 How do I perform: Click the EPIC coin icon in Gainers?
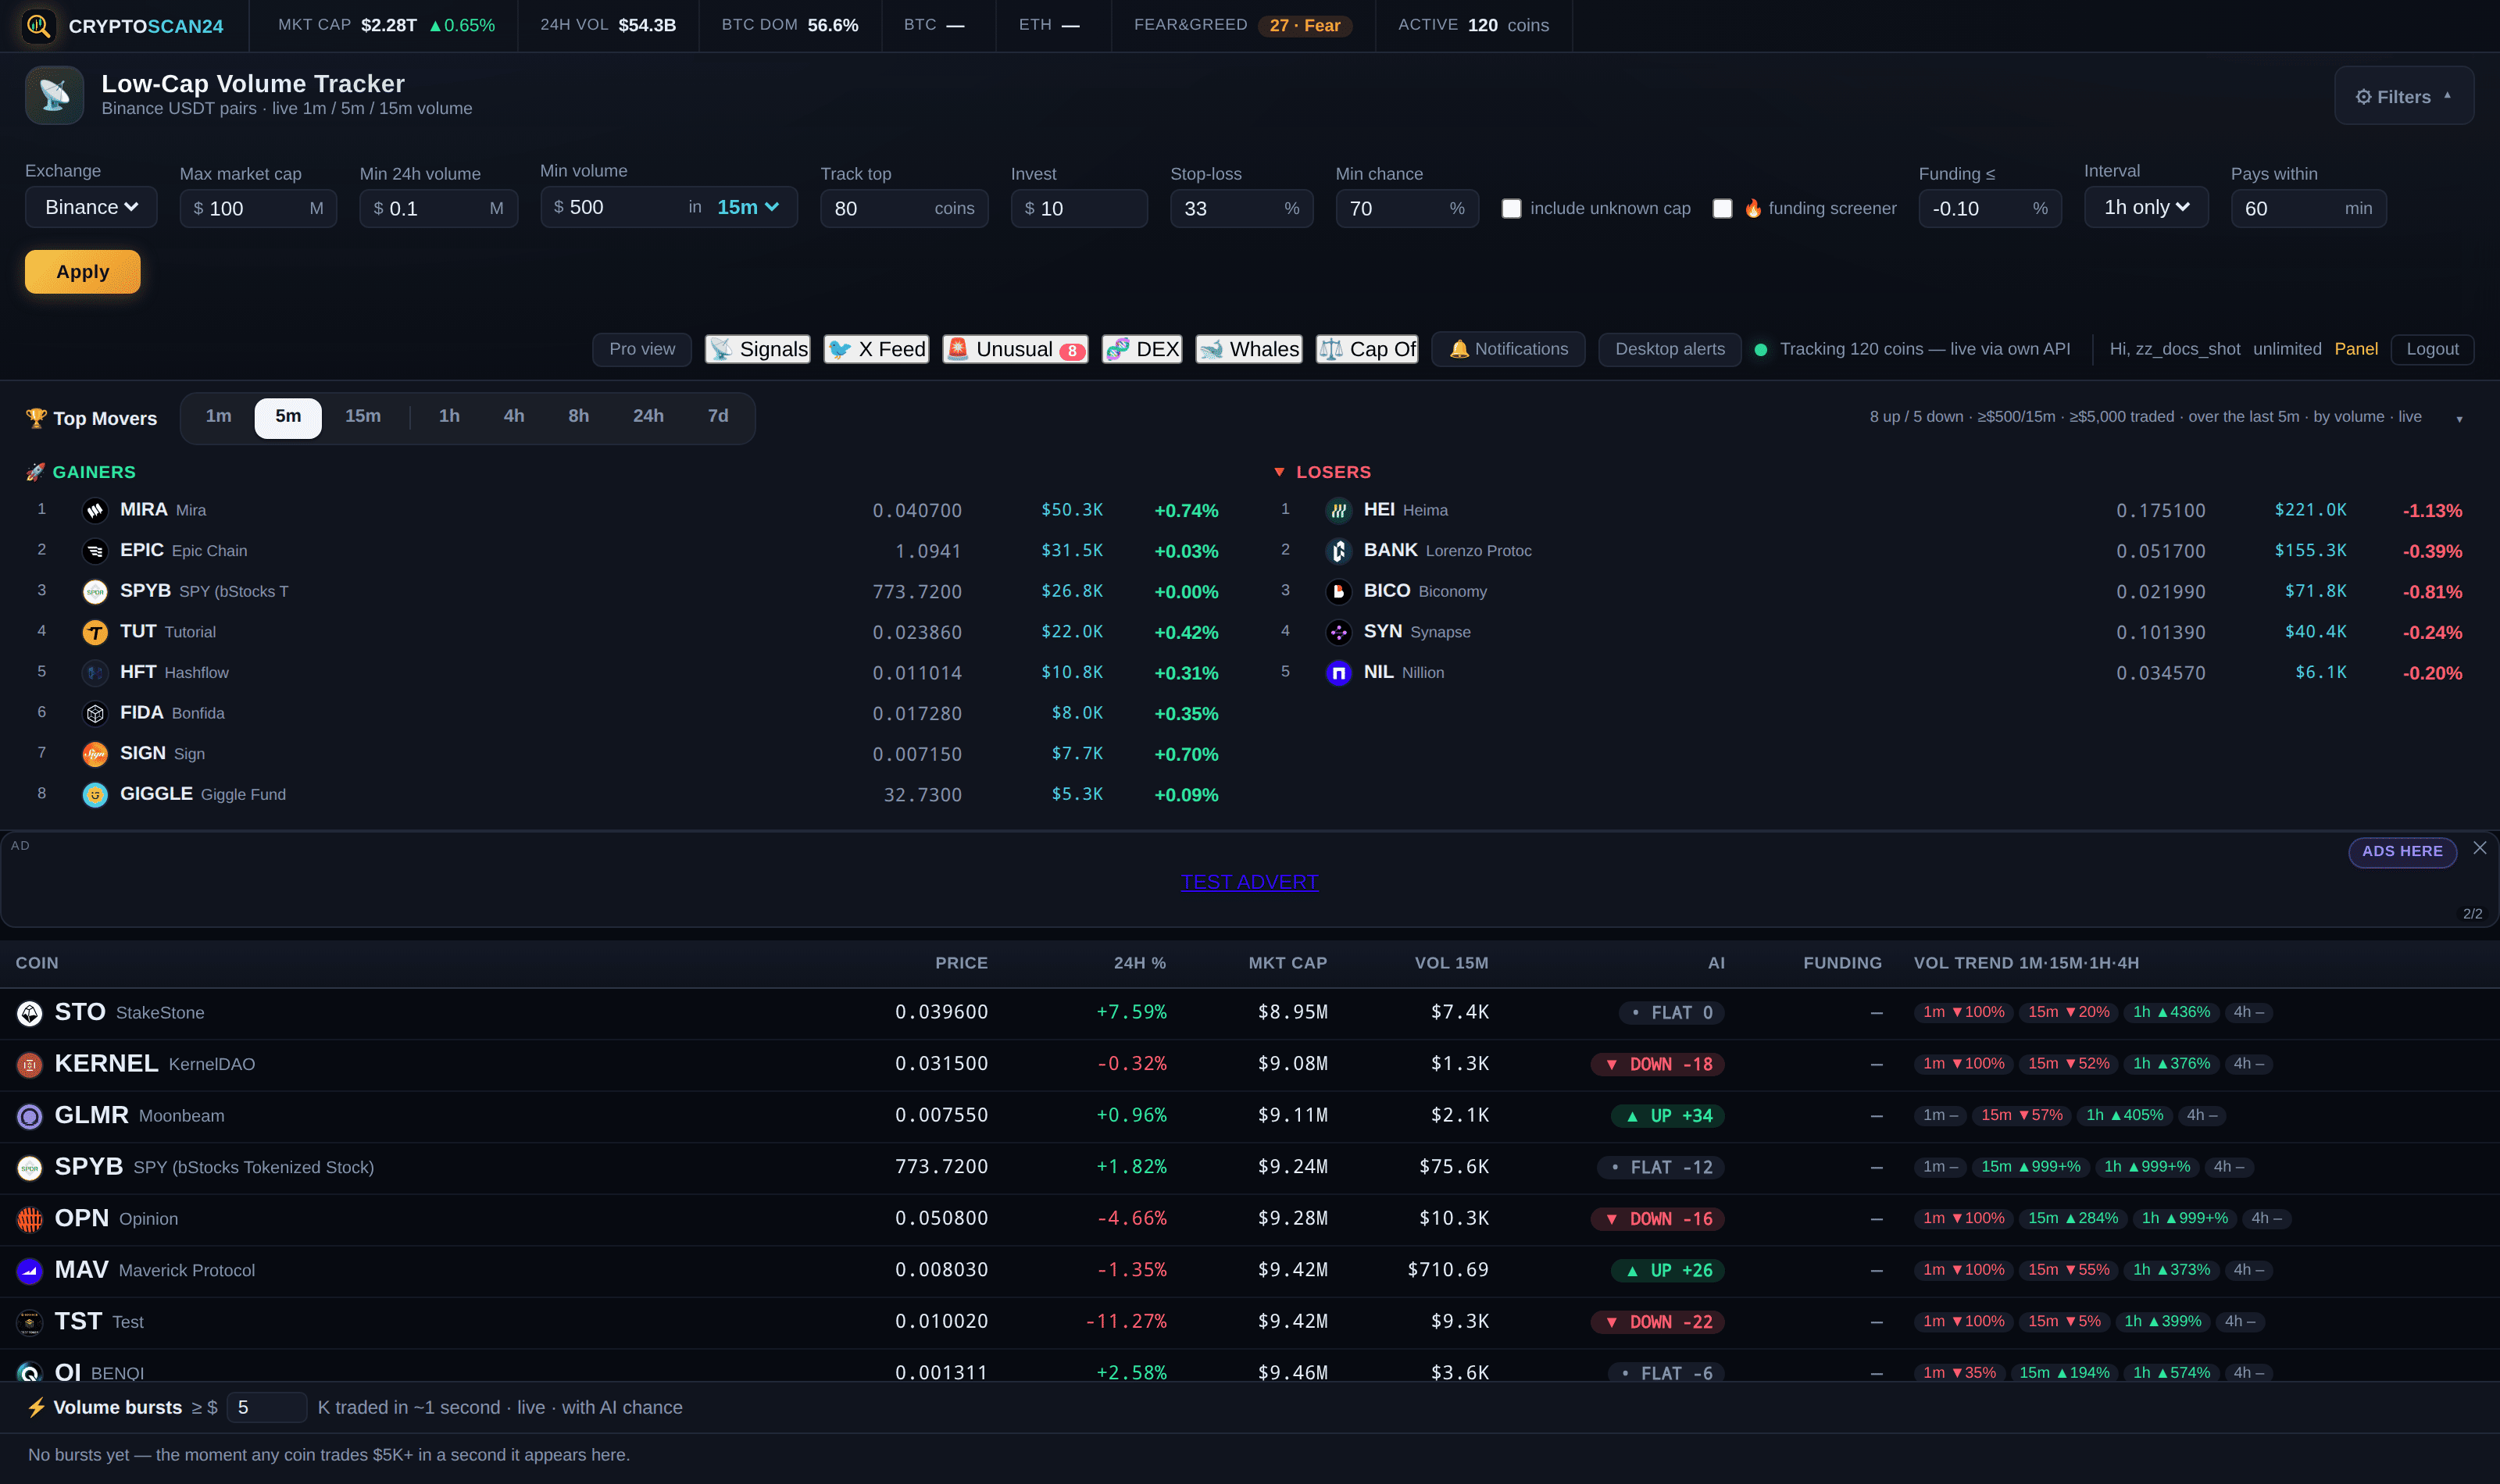coord(95,551)
